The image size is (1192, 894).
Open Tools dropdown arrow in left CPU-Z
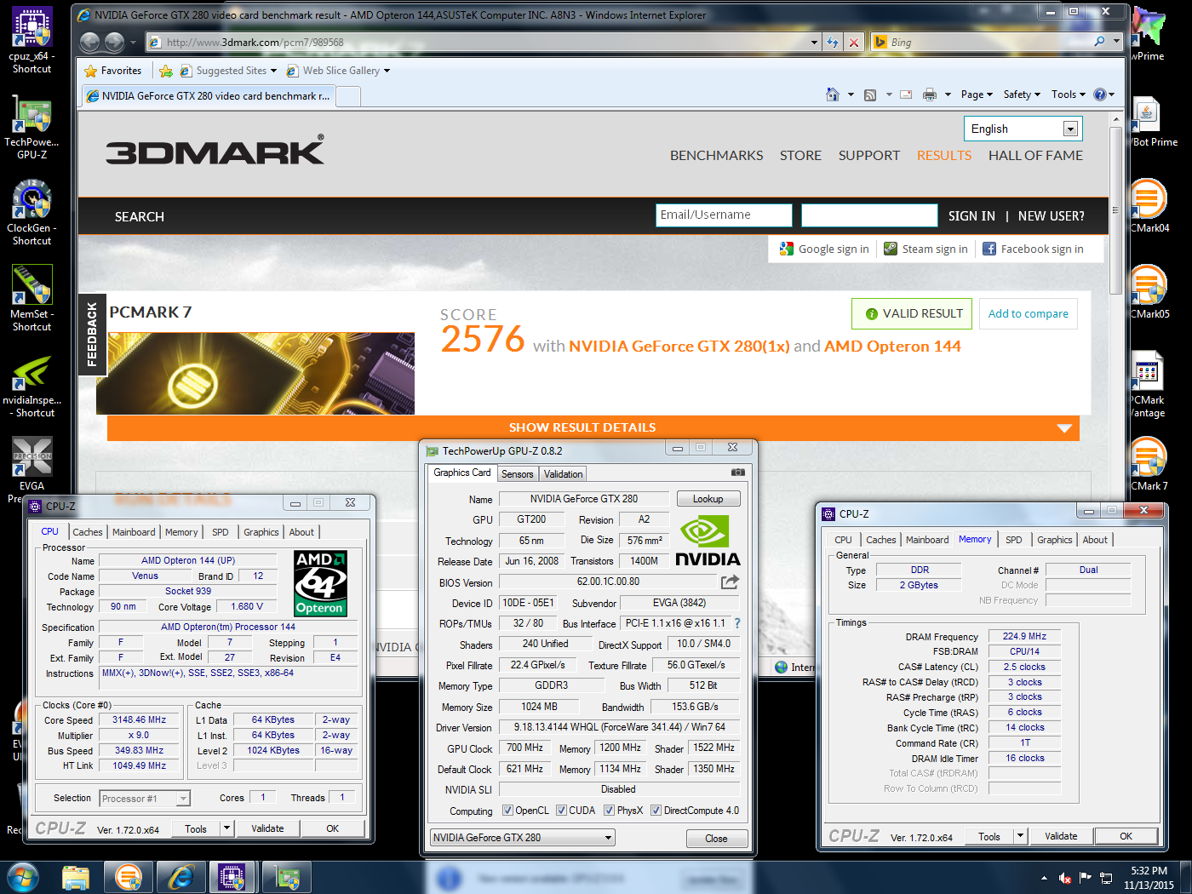point(226,828)
